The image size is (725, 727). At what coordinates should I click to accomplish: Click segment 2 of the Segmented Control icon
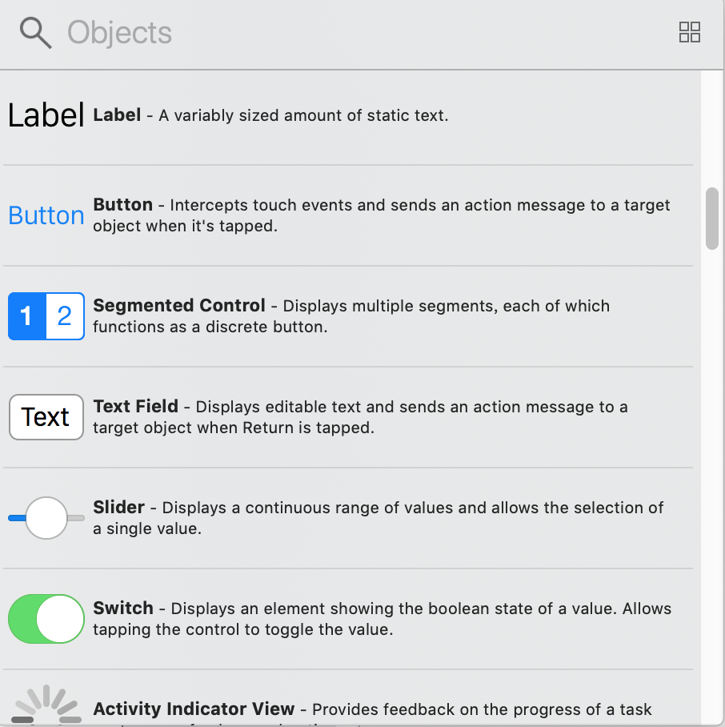(x=65, y=316)
